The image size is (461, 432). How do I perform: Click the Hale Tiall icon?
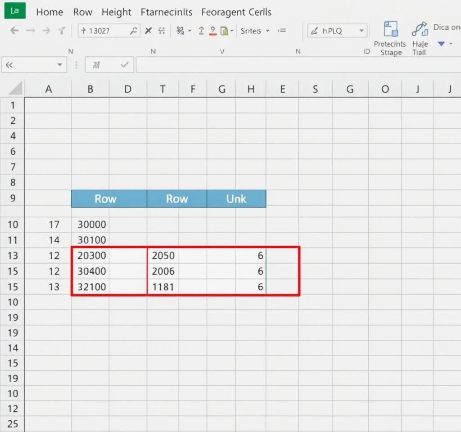(x=420, y=30)
